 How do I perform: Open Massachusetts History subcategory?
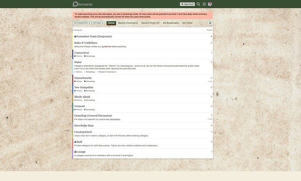click(x=79, y=81)
